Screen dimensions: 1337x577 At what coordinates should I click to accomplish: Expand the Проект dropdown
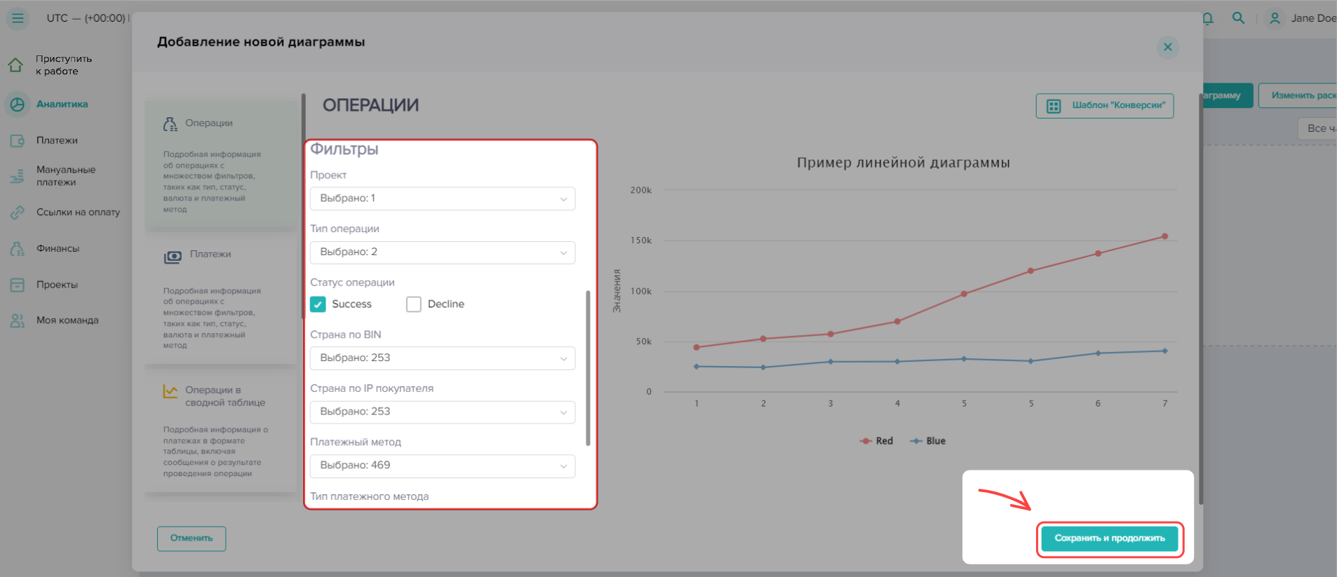[442, 198]
